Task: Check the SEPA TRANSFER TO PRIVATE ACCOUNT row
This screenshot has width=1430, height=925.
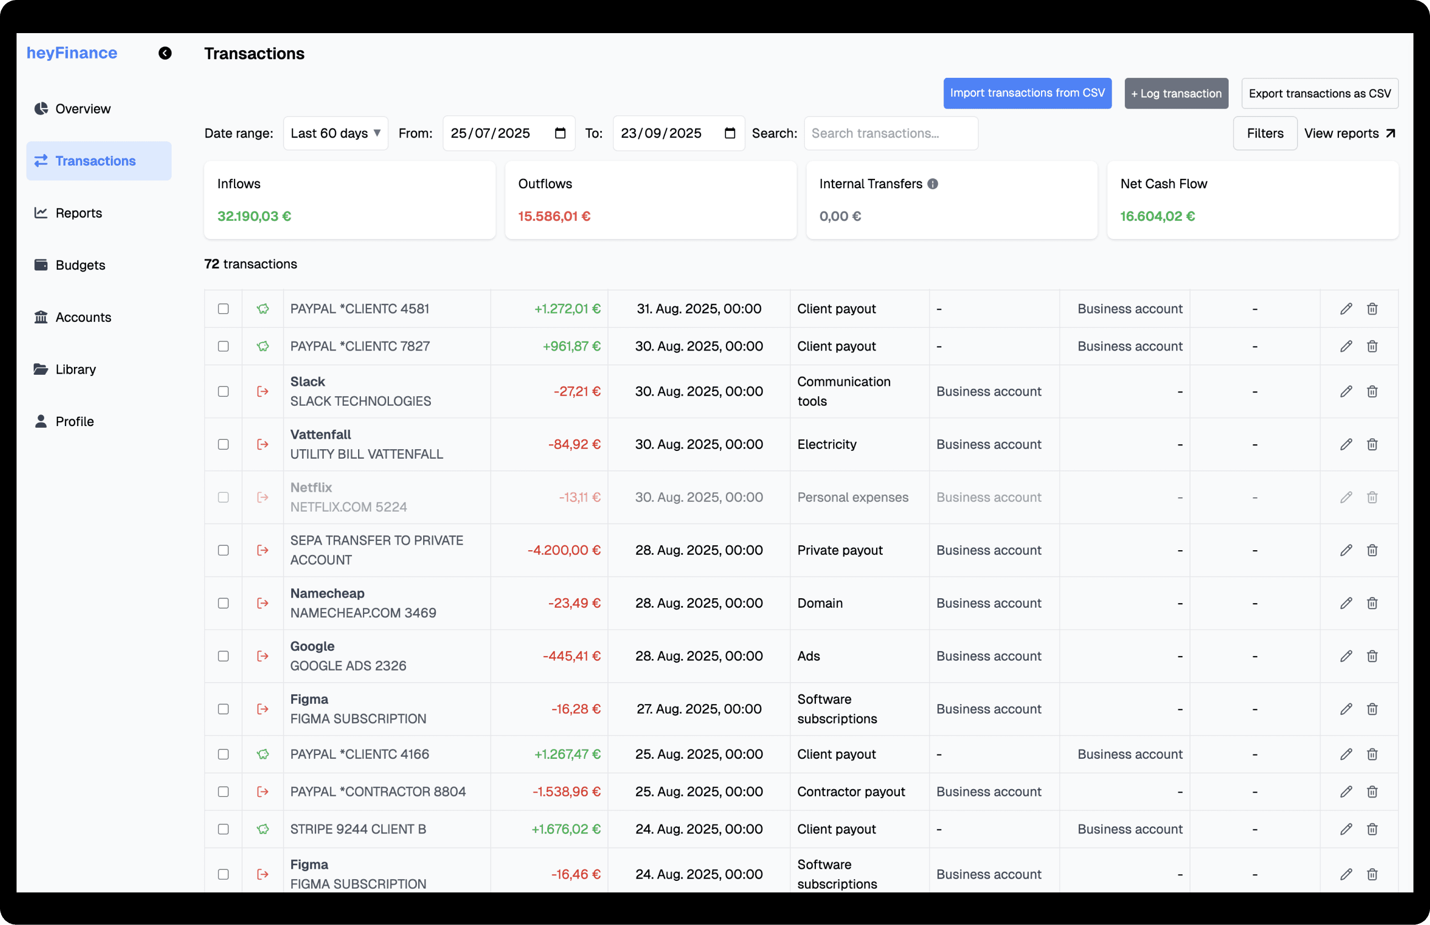Action: click(223, 550)
